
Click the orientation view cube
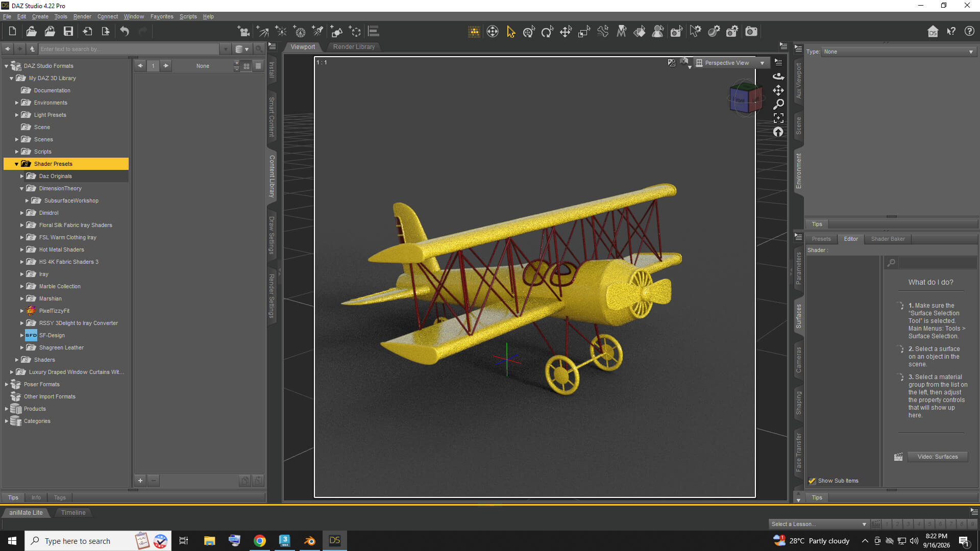click(745, 98)
